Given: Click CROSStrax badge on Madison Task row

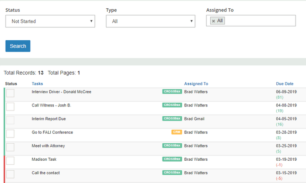Looking at the screenshot, I should (x=172, y=159).
